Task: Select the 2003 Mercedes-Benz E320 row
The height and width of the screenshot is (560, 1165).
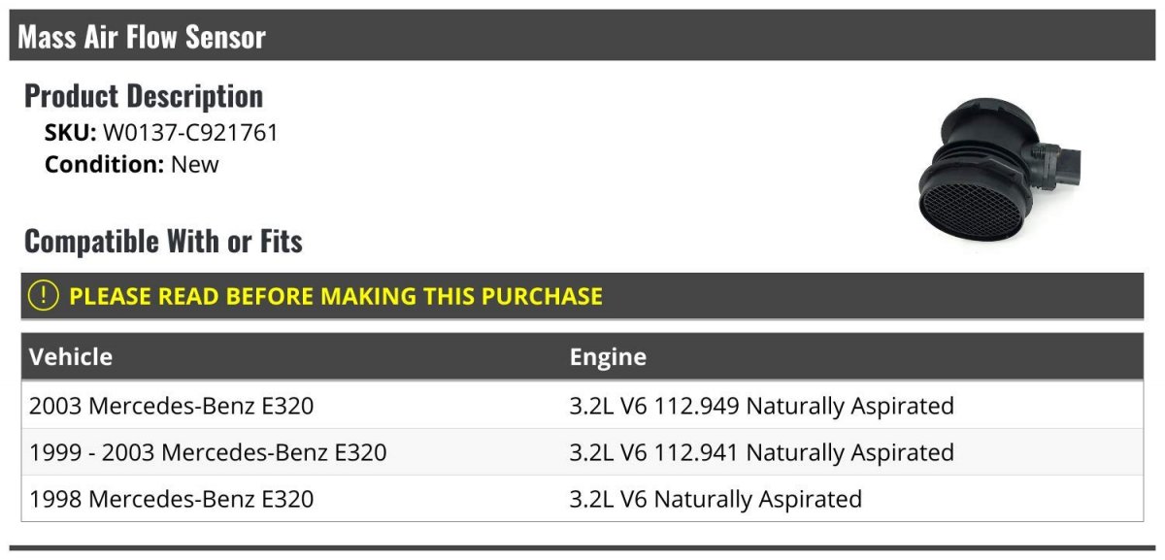Action: tap(172, 406)
